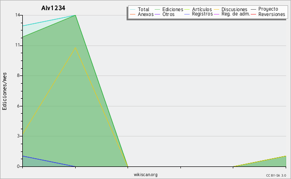Click the Registros legend label
Image resolution: width=291 pixels, height=179 pixels.
pyautogui.click(x=202, y=14)
